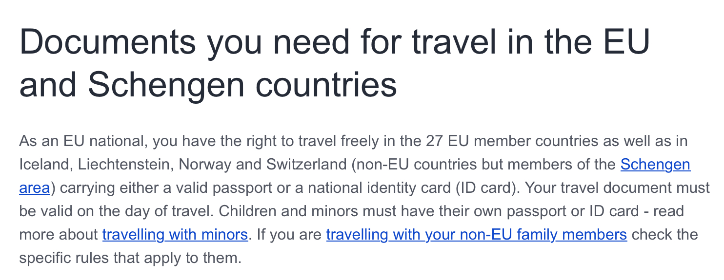Click the page heading about travel documents

tap(334, 63)
